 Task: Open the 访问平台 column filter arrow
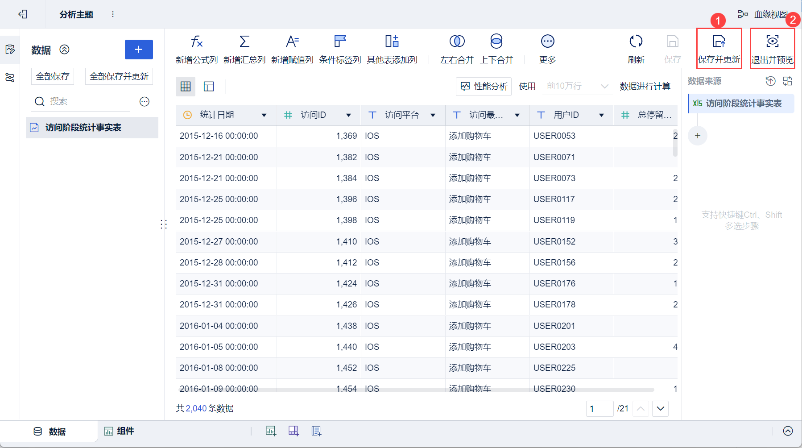tap(433, 115)
